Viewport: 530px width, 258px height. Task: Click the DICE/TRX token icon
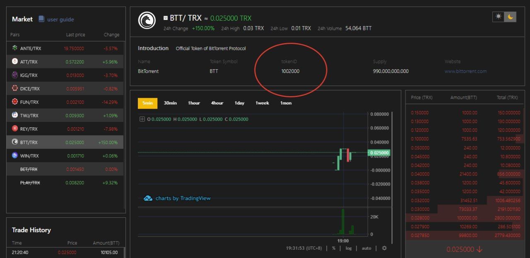click(15, 88)
